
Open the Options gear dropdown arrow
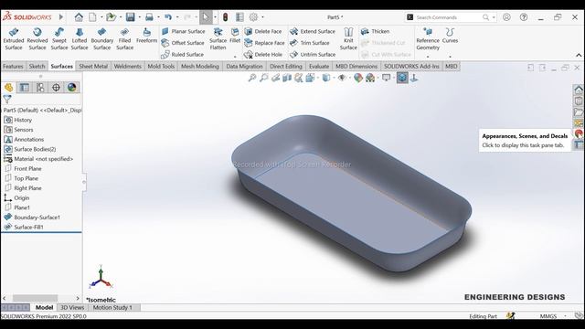coord(262,17)
